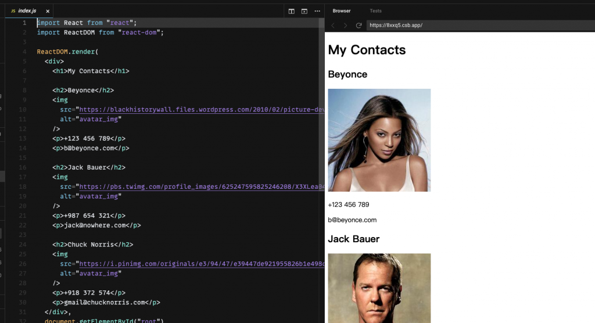Click the <h2>Beyonce</h2> code line

click(x=83, y=90)
